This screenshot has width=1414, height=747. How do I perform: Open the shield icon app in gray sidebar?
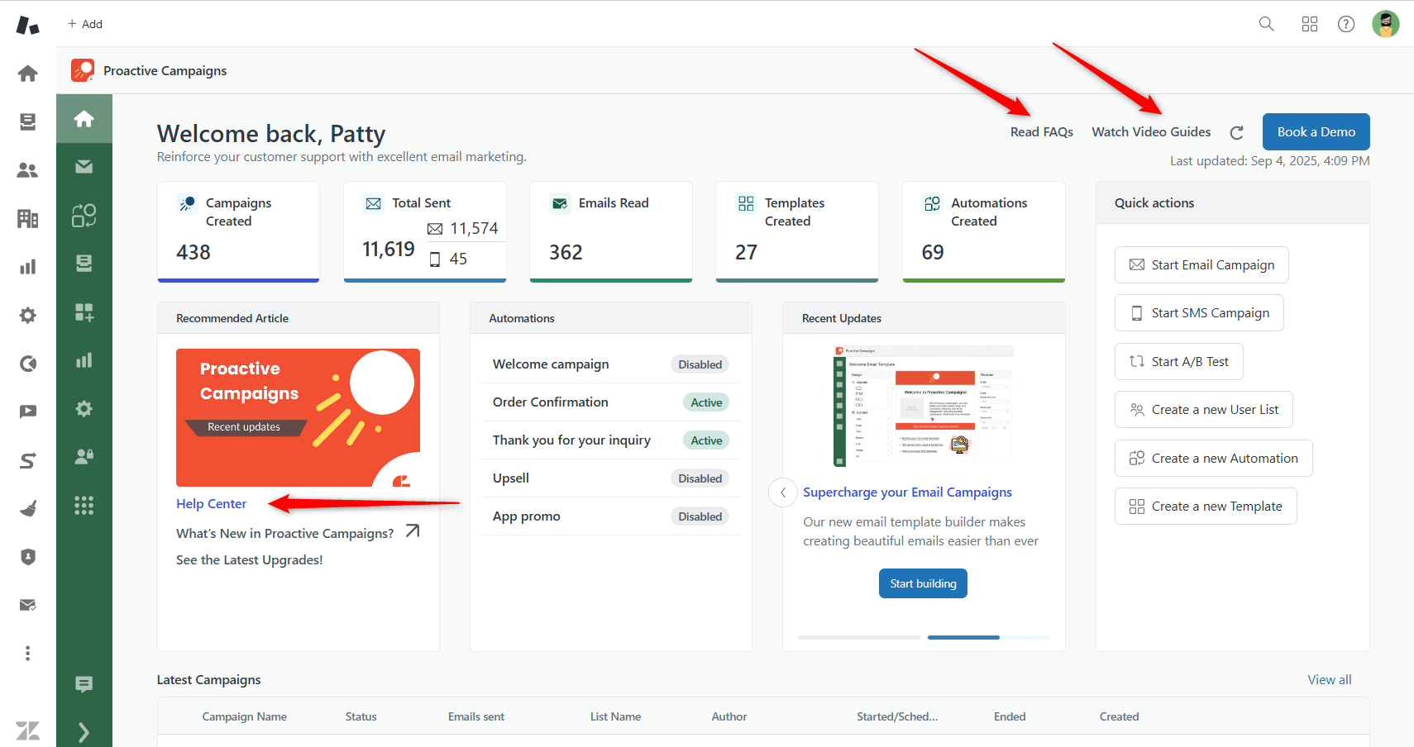[28, 557]
